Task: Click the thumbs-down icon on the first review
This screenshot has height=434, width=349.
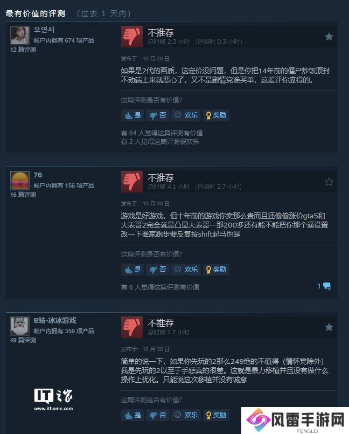Action: coord(132,37)
